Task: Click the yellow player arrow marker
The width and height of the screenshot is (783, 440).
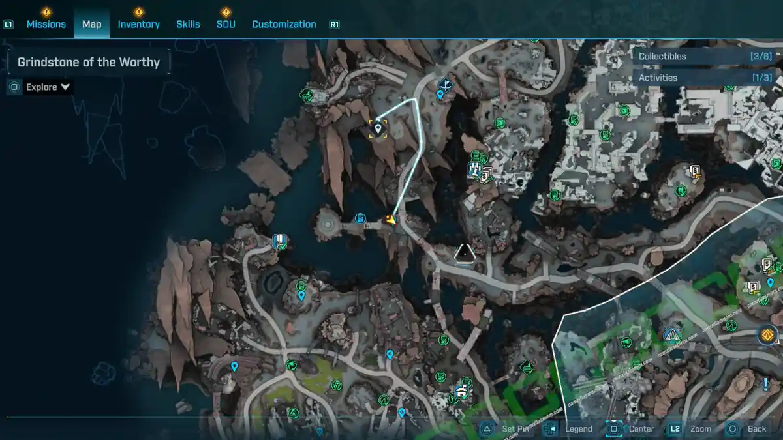Action: (x=390, y=220)
